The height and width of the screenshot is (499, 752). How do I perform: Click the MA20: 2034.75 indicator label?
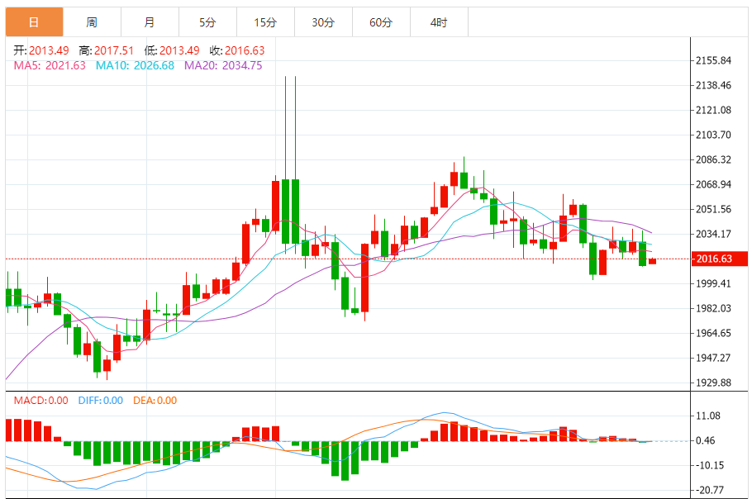223,65
